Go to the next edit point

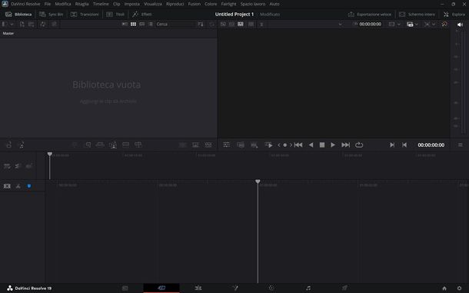click(x=392, y=145)
